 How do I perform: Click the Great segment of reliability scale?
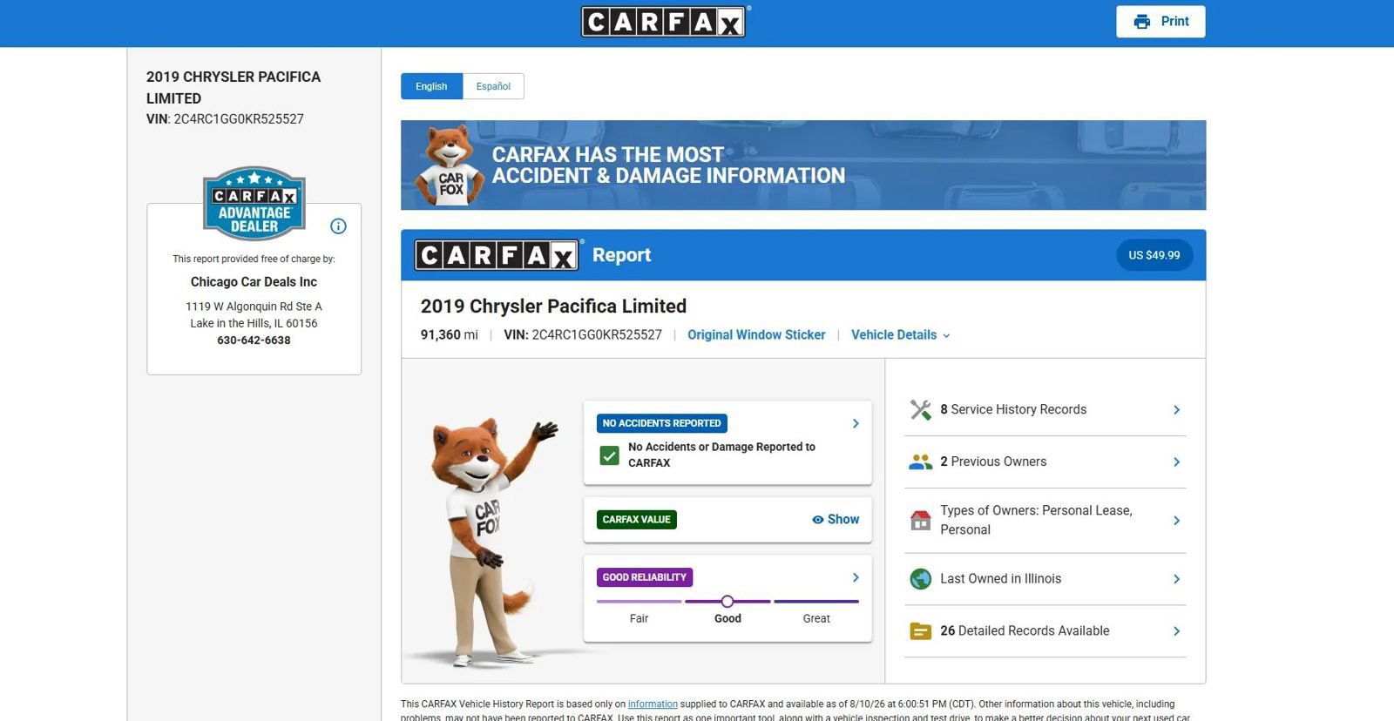coord(816,602)
